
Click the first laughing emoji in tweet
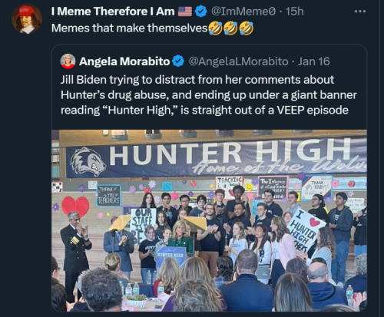point(215,28)
